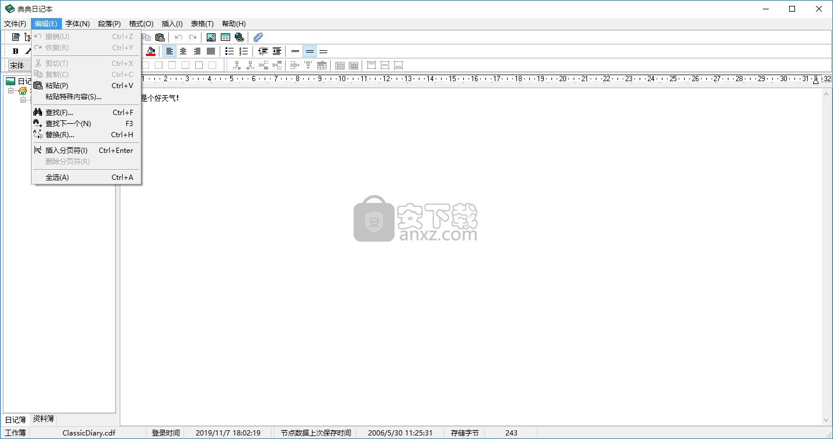The height and width of the screenshot is (439, 833).
Task: Choose 查找下一个(N) menu entry
Action: tap(86, 123)
